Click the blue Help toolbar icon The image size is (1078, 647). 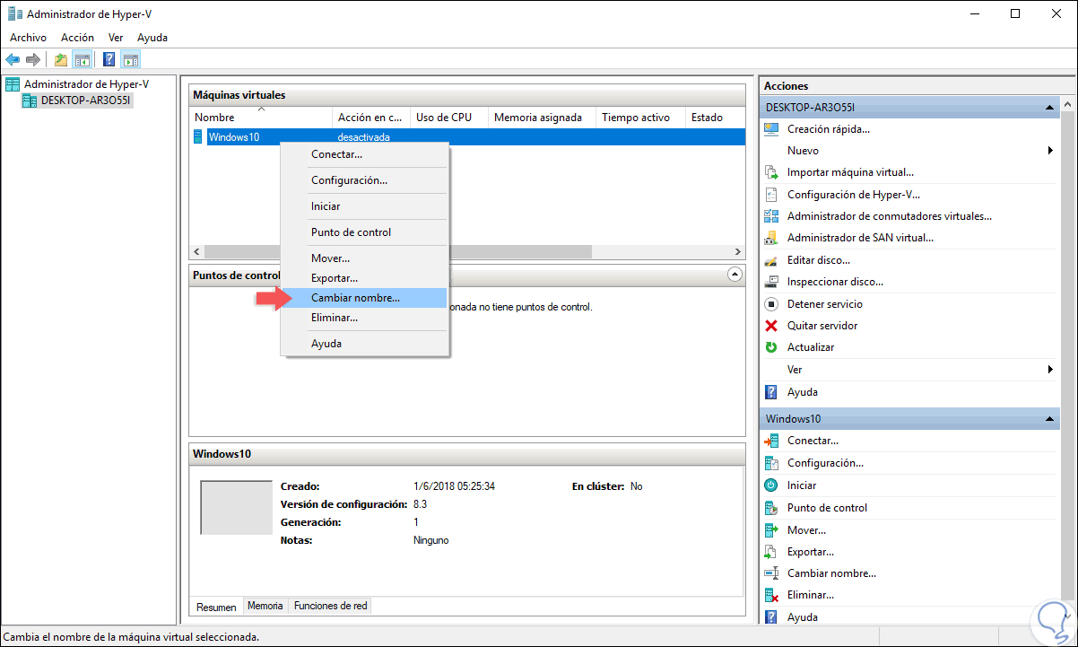[109, 59]
